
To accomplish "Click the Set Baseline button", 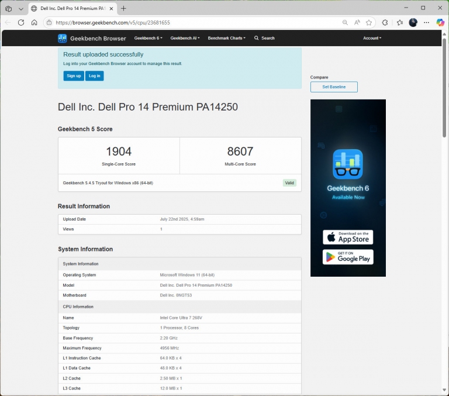I will tap(334, 87).
